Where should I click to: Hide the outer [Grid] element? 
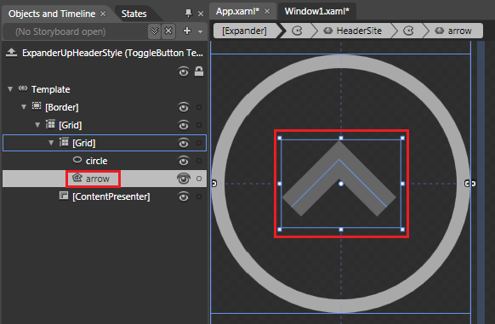pos(184,125)
